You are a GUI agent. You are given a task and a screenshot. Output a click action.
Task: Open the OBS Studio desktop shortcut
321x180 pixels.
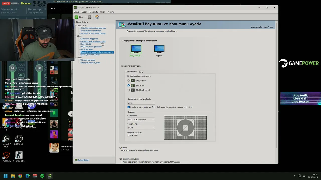19,140
